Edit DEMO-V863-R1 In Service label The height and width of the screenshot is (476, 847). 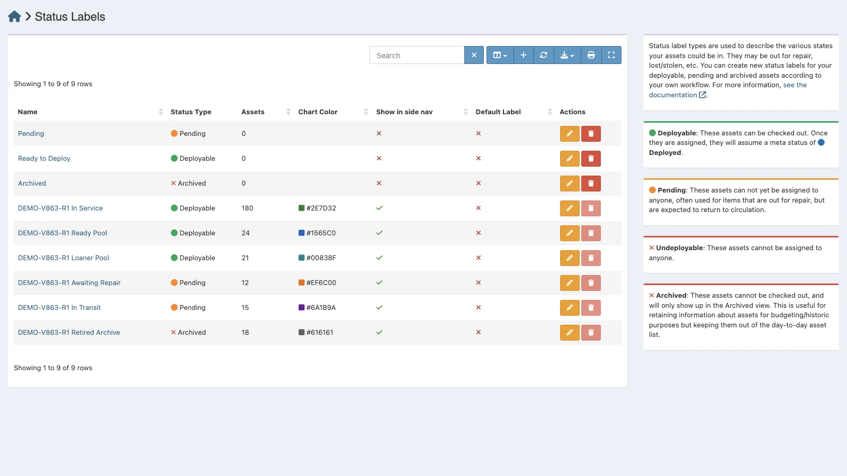570,208
